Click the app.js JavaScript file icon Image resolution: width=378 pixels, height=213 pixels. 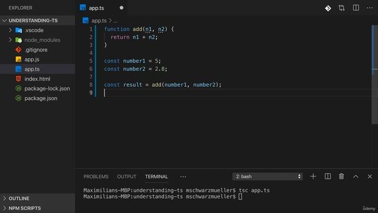point(18,59)
